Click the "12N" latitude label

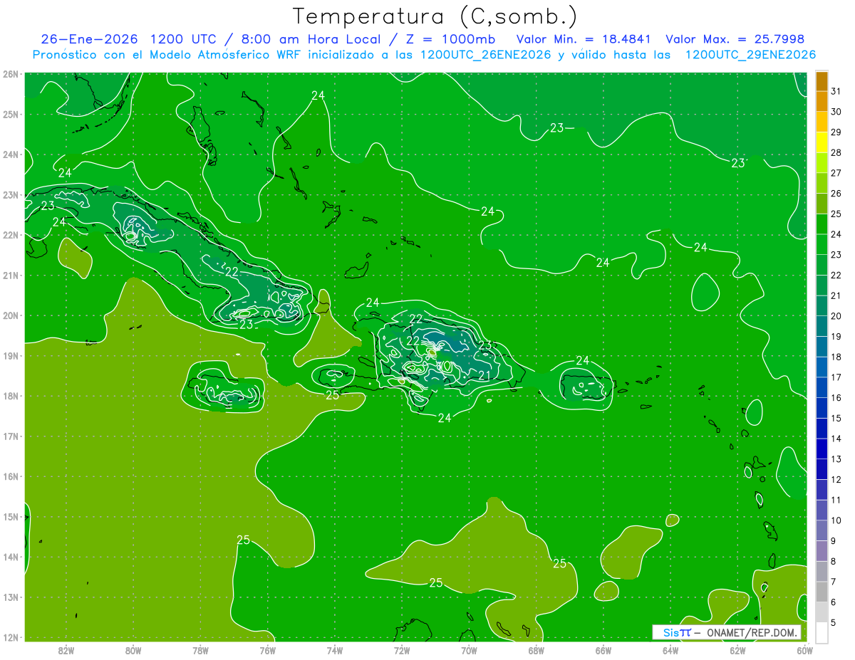tap(11, 638)
